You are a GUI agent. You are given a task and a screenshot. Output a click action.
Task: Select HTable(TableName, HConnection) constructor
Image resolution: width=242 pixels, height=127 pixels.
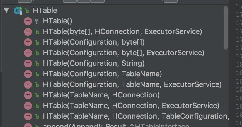point(101,95)
